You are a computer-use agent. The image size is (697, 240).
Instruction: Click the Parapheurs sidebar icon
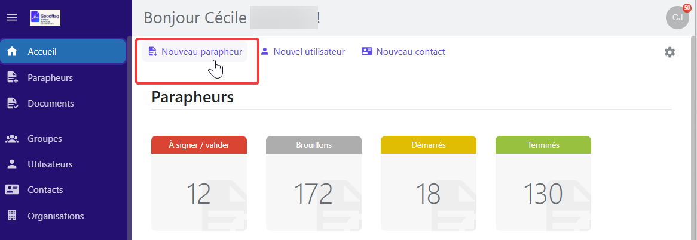pos(12,77)
